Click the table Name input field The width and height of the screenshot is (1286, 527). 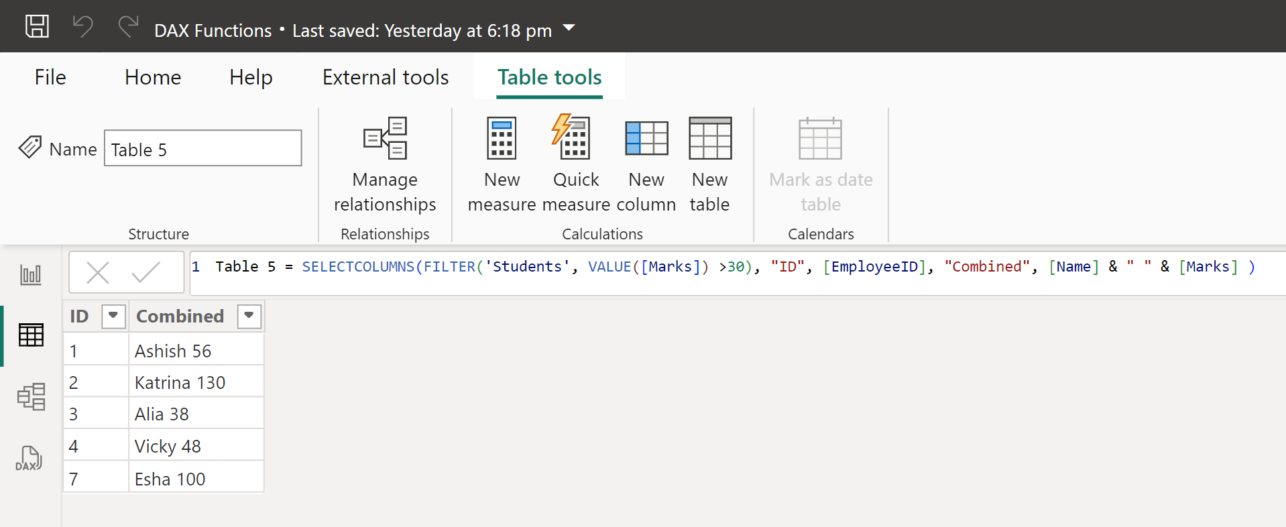[202, 149]
